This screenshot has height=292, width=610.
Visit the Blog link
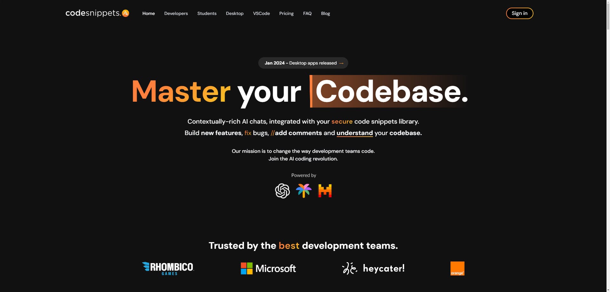coord(325,13)
